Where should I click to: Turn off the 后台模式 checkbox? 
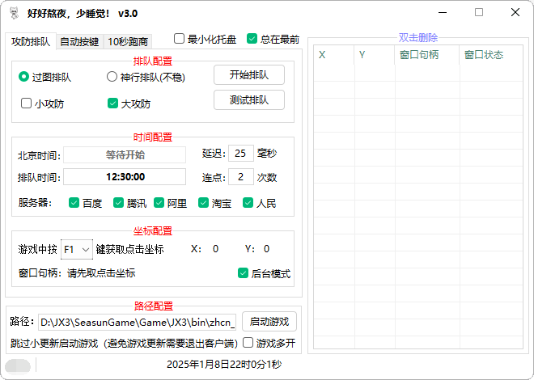tap(243, 273)
